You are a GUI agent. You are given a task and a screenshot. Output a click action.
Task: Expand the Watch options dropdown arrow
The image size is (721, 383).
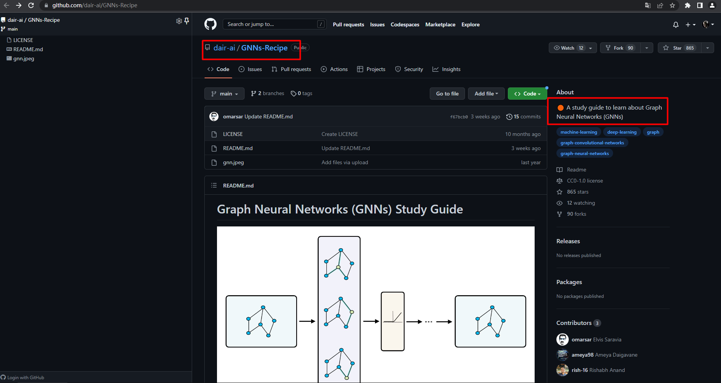[591, 48]
